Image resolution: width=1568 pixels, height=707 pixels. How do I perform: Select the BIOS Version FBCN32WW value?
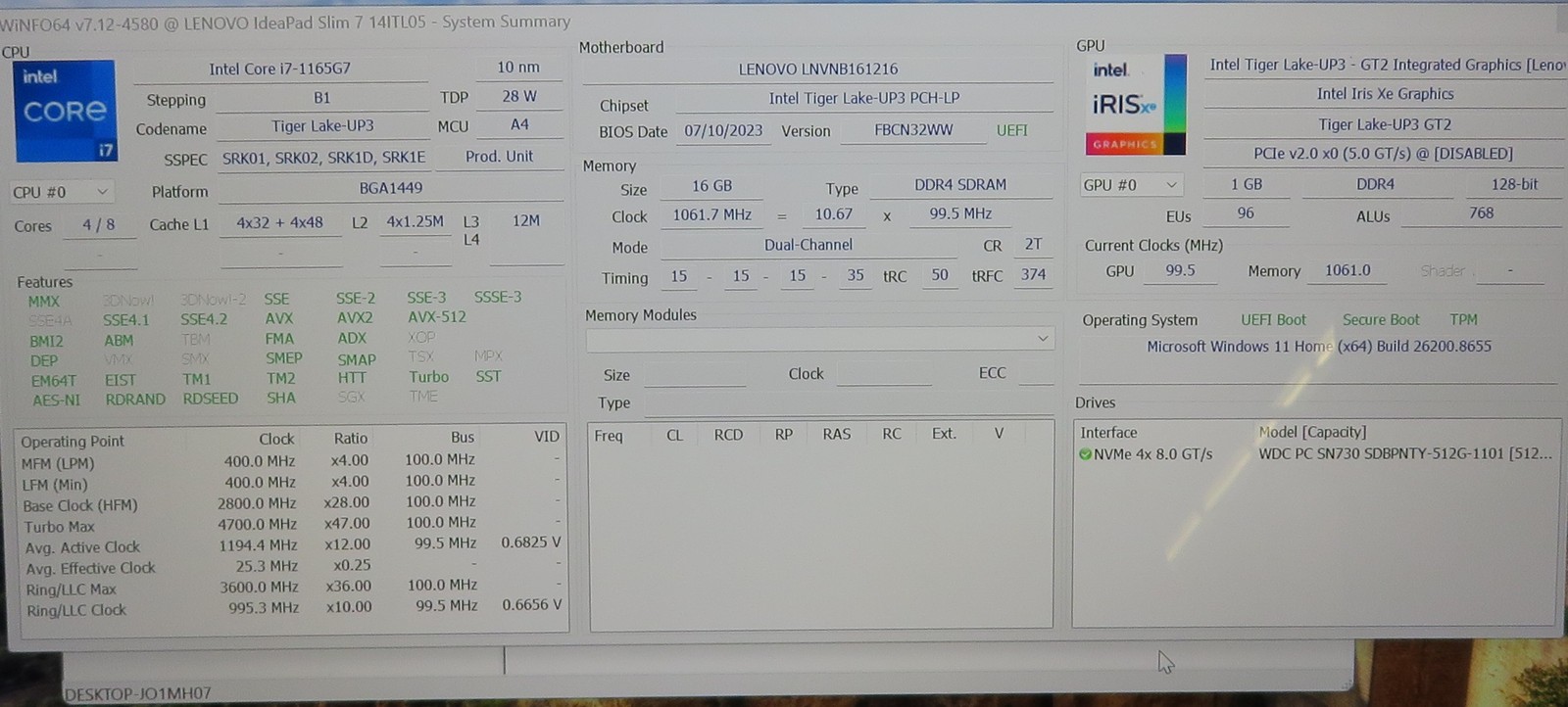(913, 130)
